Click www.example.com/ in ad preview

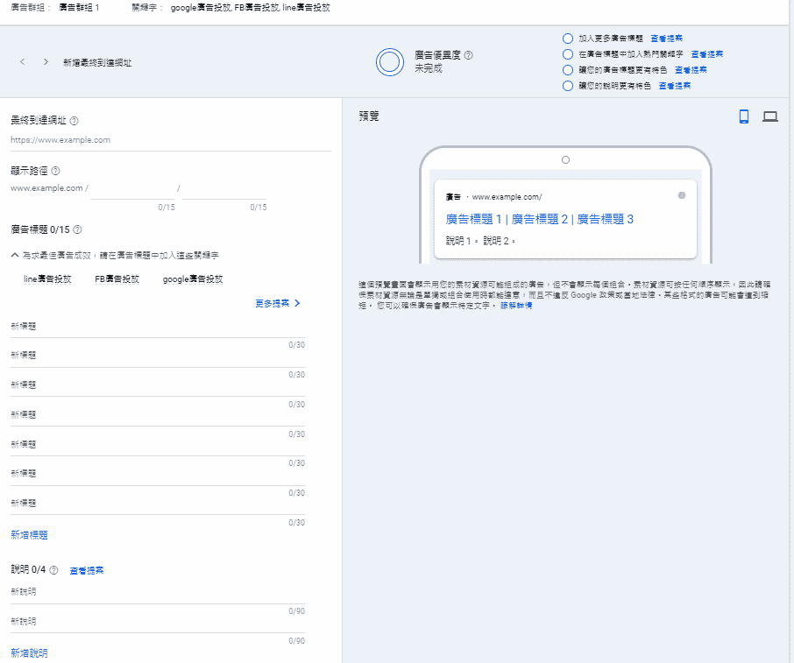coord(507,197)
